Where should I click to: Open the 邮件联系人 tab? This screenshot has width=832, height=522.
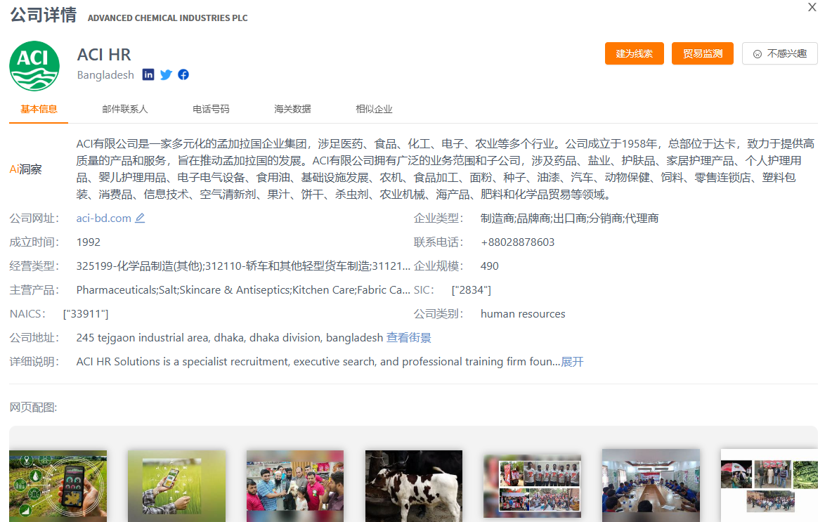124,110
